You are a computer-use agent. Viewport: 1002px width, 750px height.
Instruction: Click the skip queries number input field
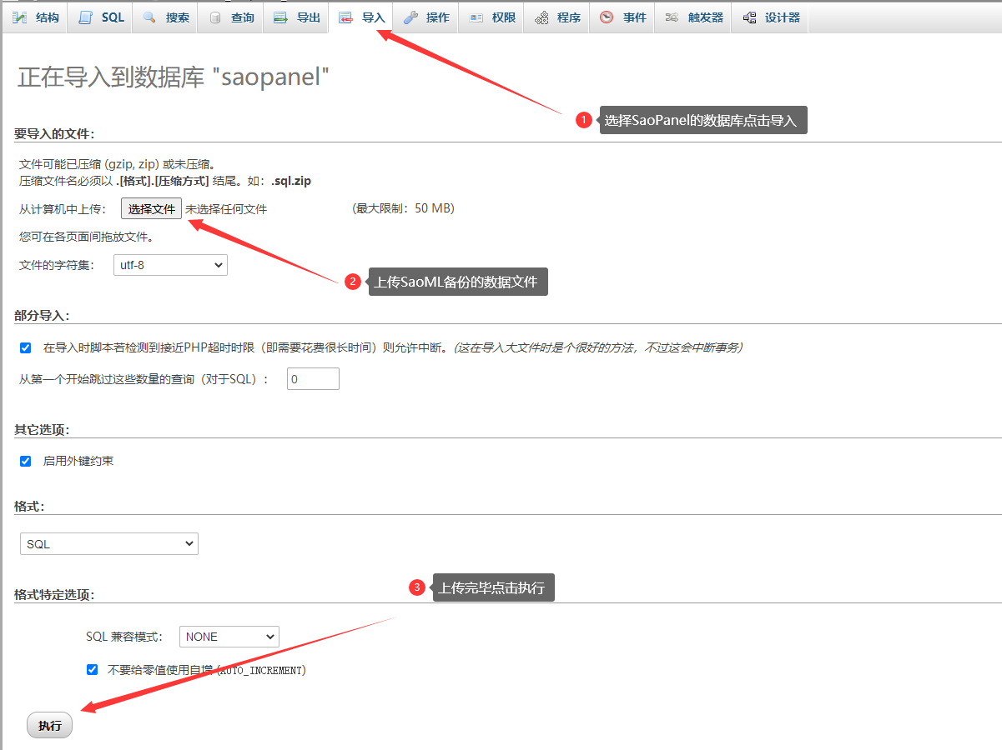point(313,379)
